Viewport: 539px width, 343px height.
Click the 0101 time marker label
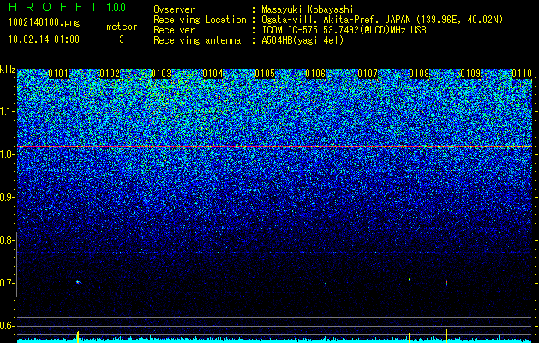(58, 74)
